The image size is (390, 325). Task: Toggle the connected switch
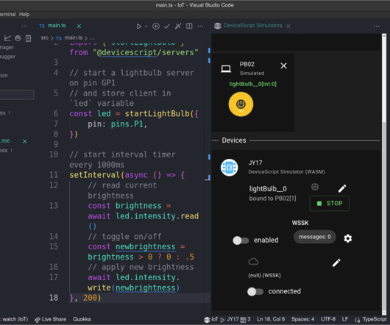(255, 291)
